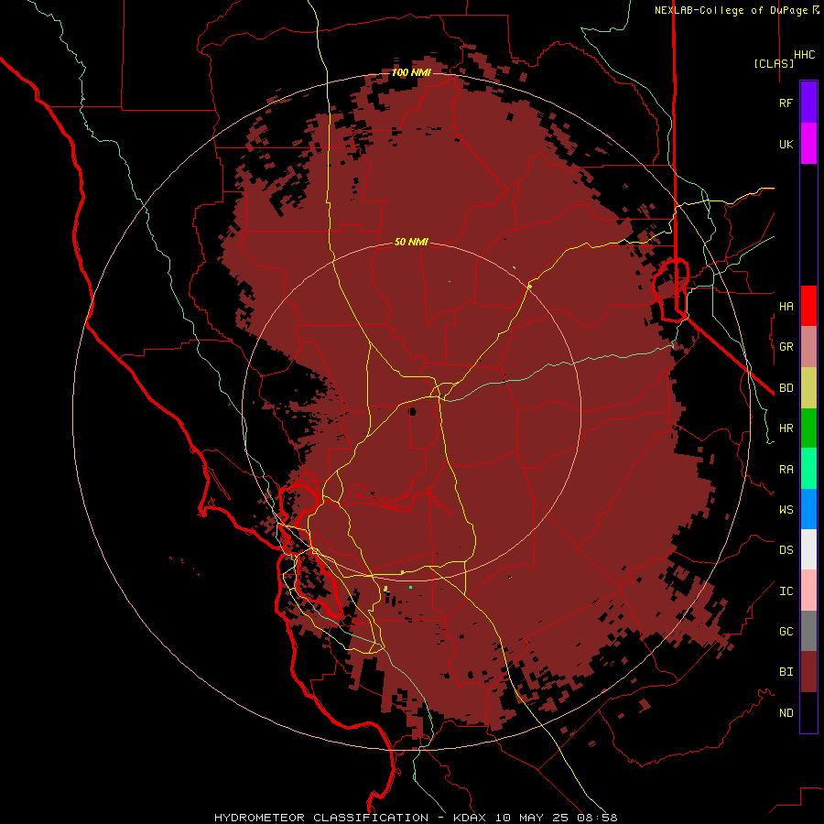Click the 10 MAY 25 date text

[532, 818]
